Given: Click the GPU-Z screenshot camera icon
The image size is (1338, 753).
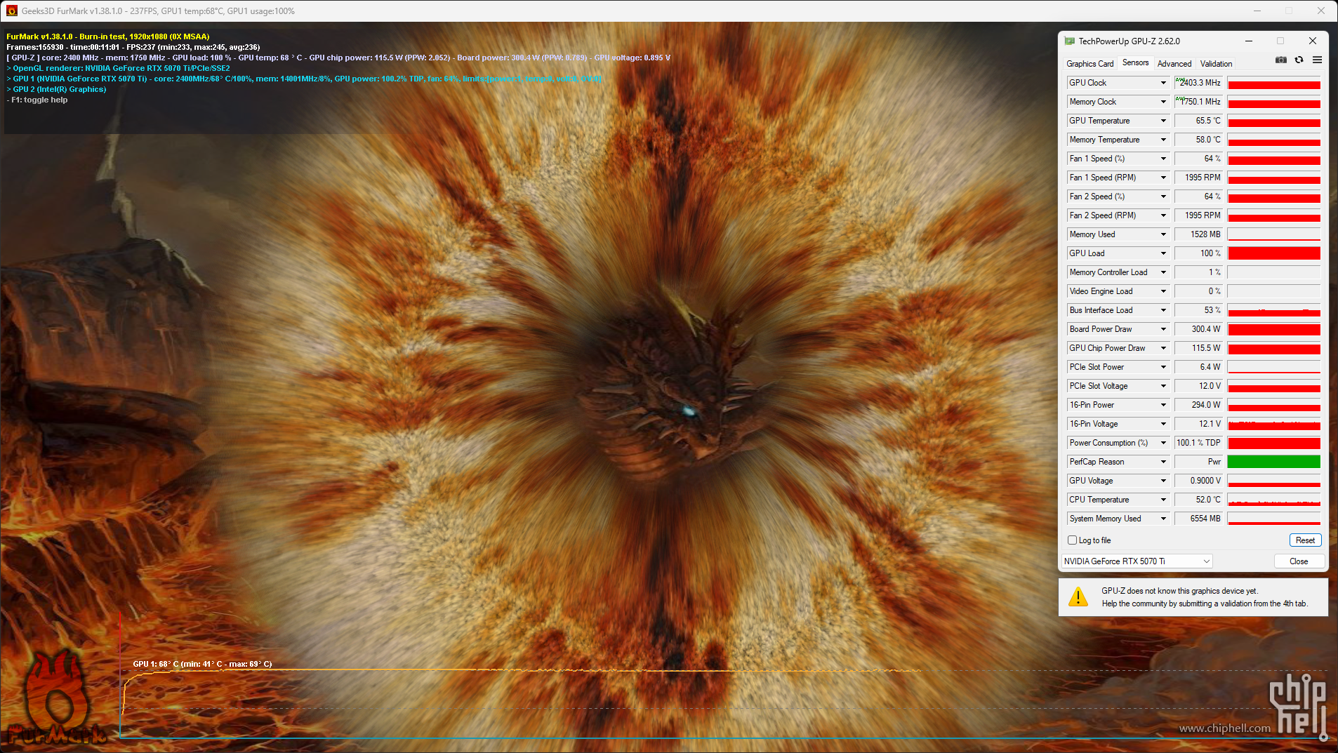Looking at the screenshot, I should click(1281, 60).
